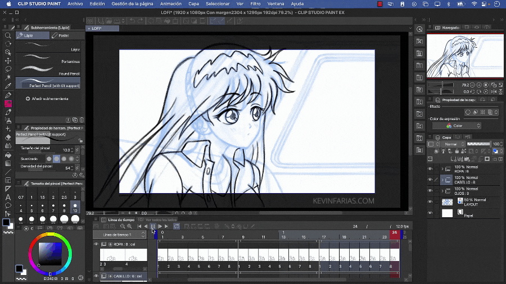Select the Eyedropper tool

(x=8, y=86)
